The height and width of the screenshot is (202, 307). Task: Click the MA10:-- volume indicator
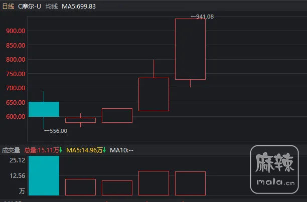click(121, 150)
